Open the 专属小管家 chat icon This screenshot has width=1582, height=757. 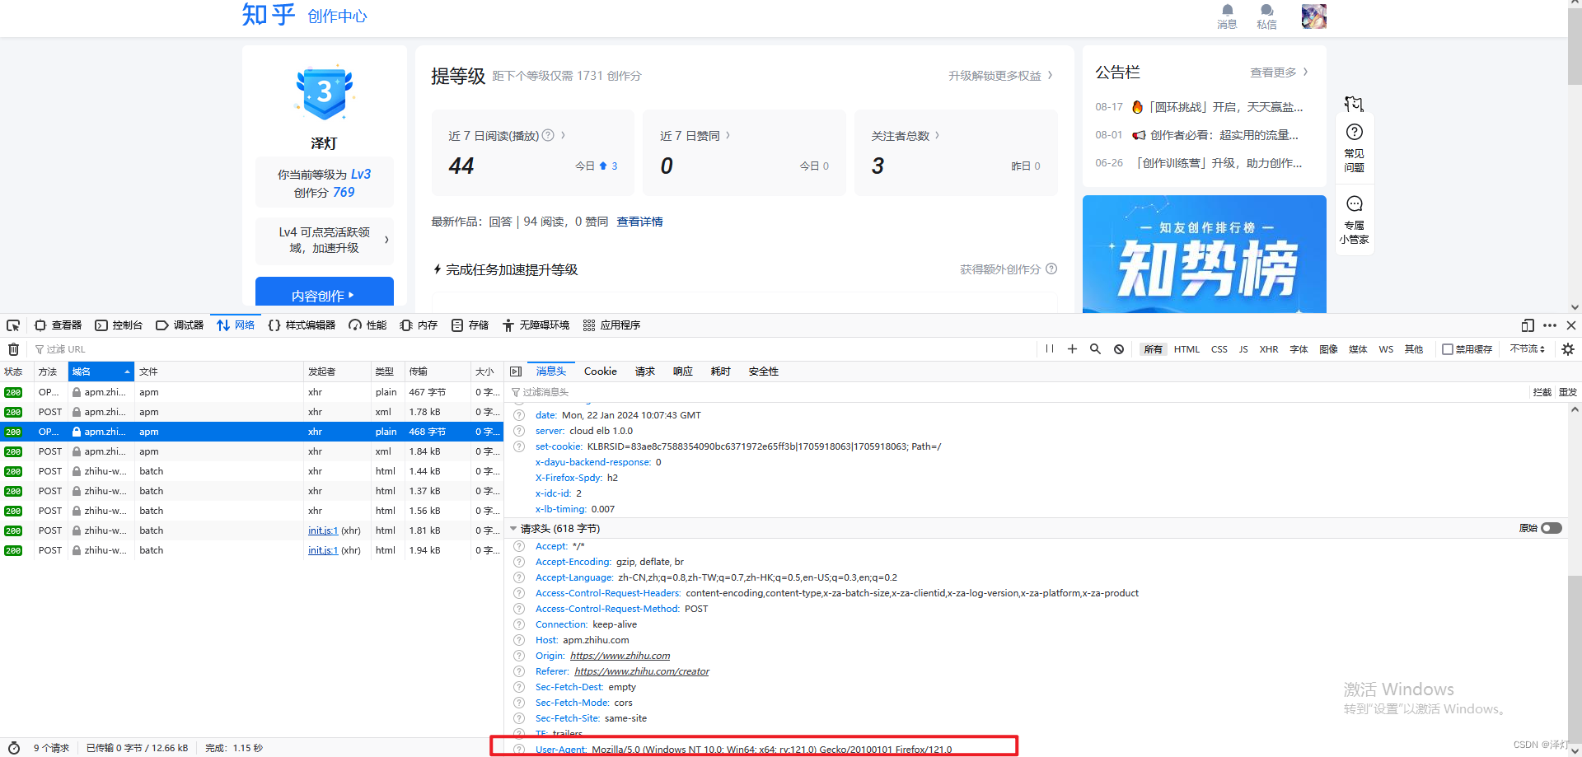[x=1355, y=203]
